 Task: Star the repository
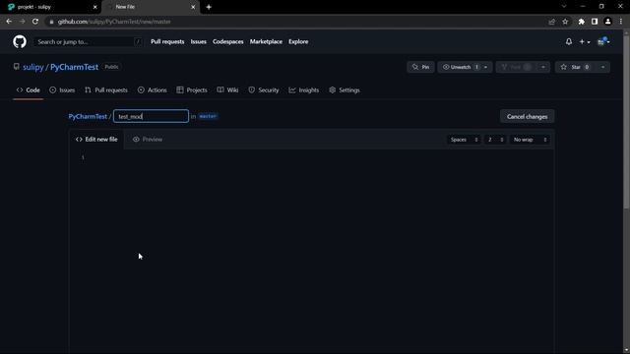click(575, 67)
